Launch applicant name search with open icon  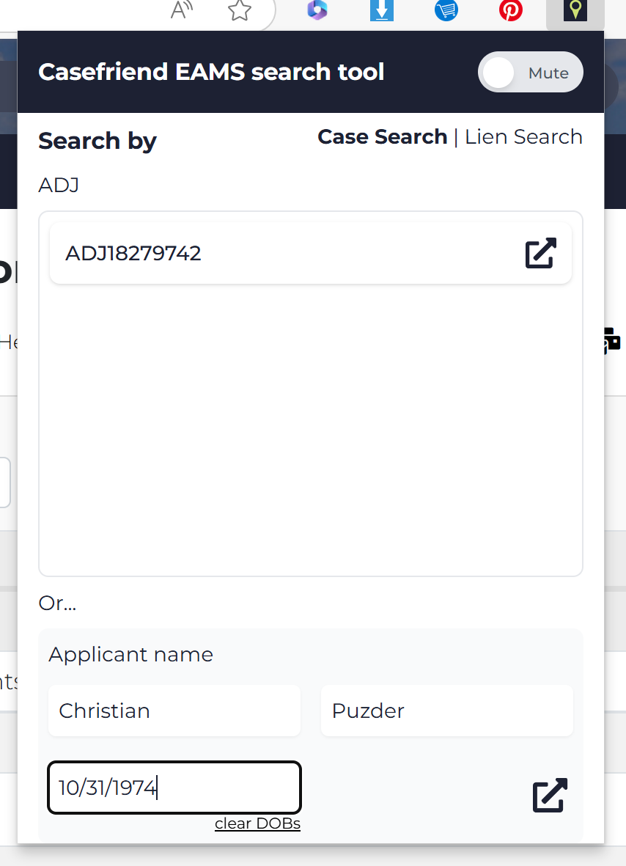pyautogui.click(x=550, y=796)
